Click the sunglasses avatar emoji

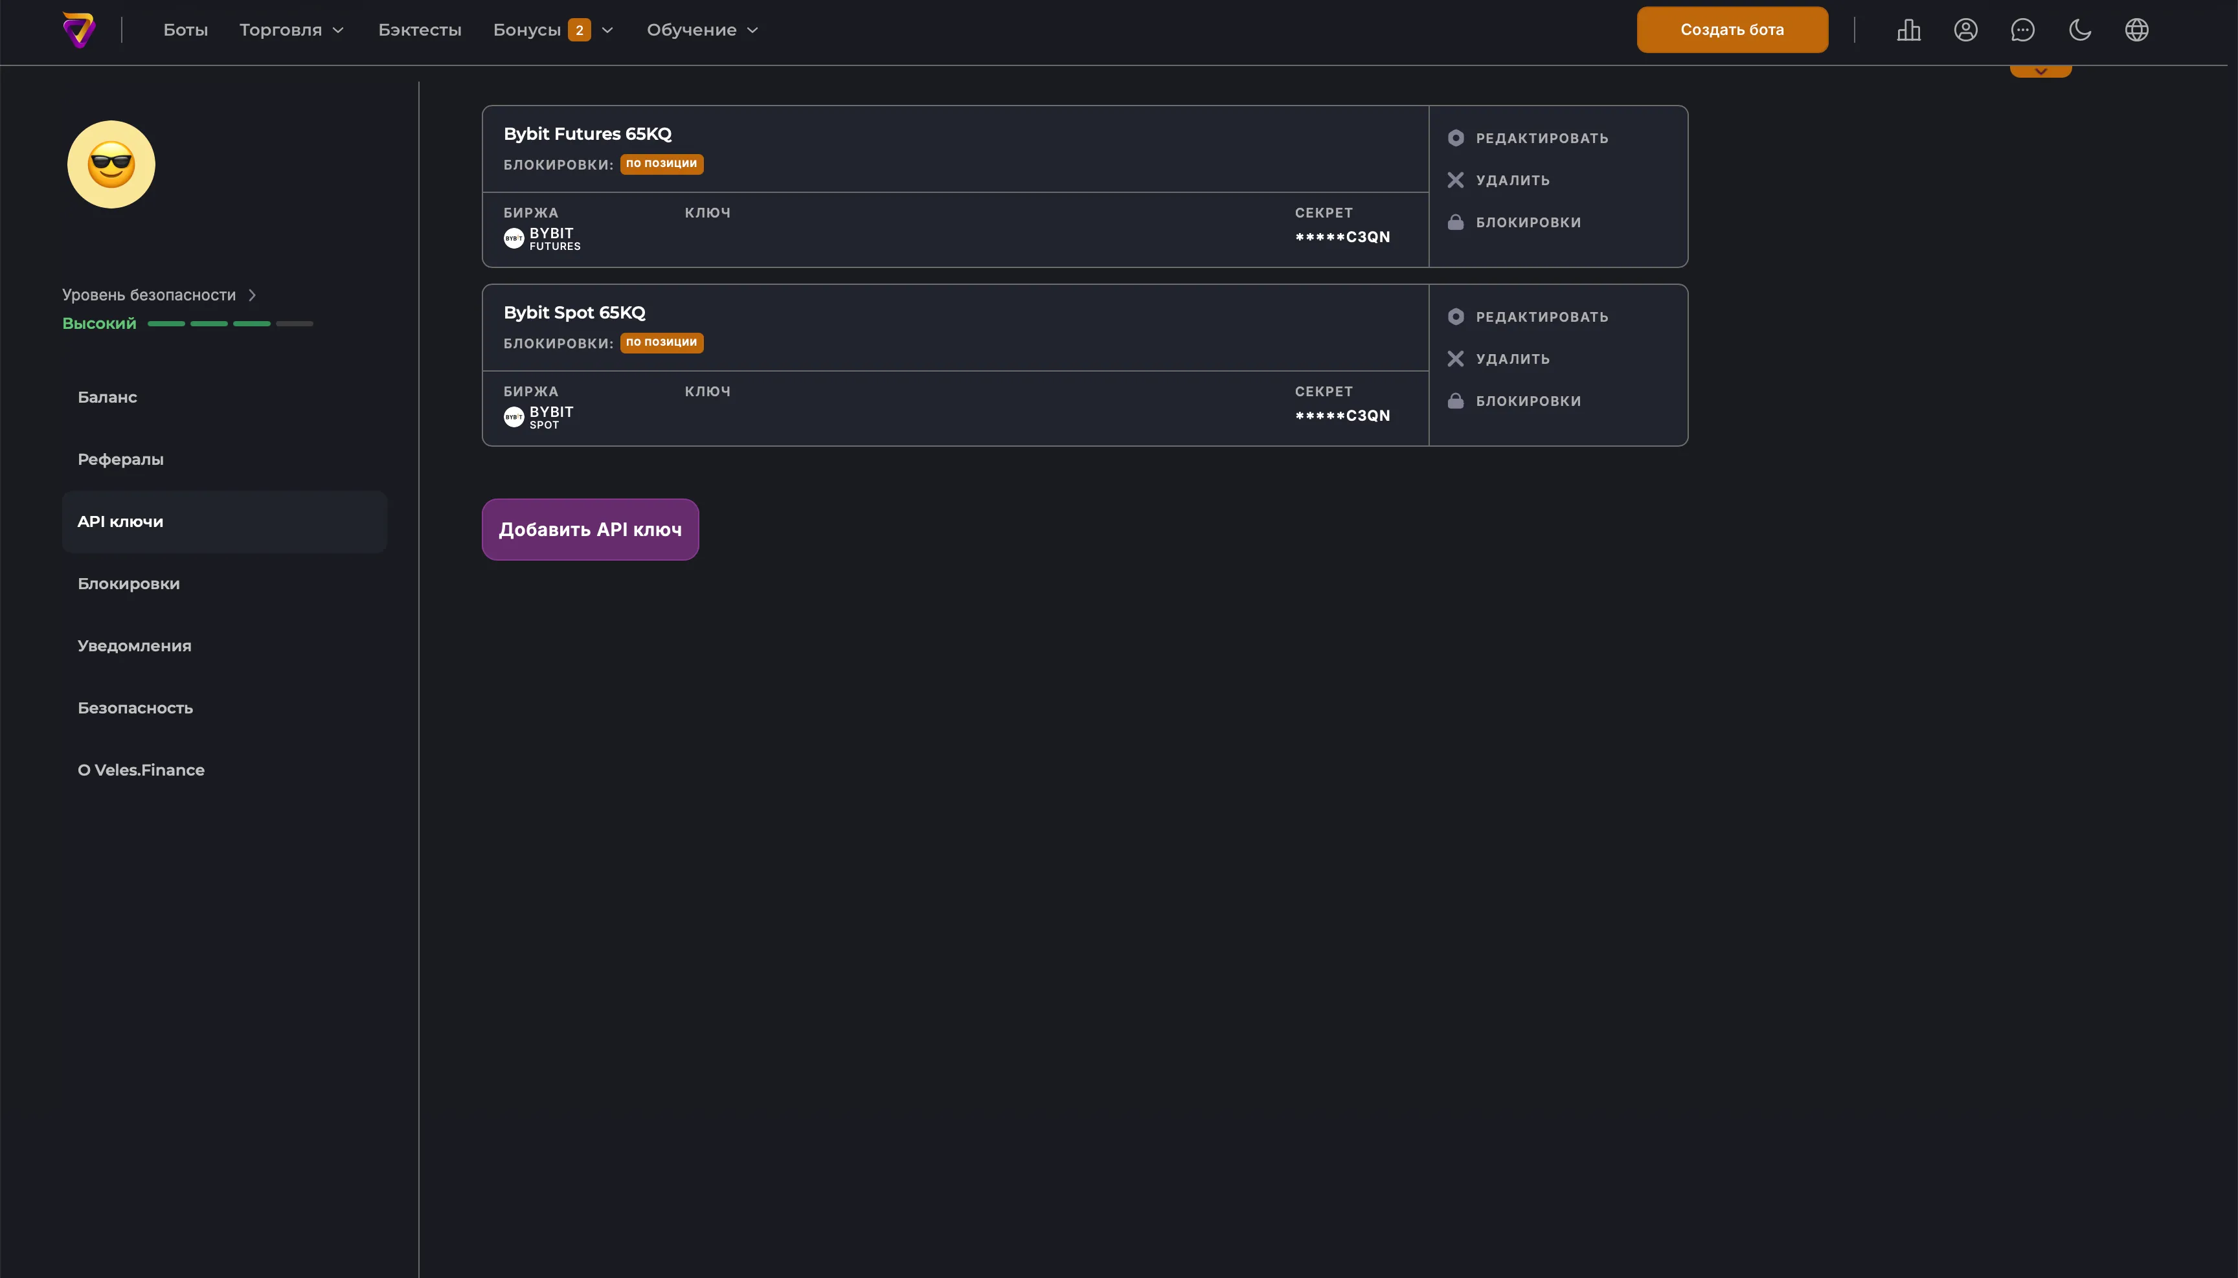(111, 163)
